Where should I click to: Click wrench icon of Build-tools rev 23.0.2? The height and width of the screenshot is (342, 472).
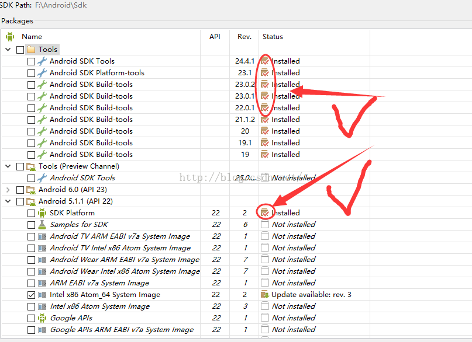click(42, 85)
